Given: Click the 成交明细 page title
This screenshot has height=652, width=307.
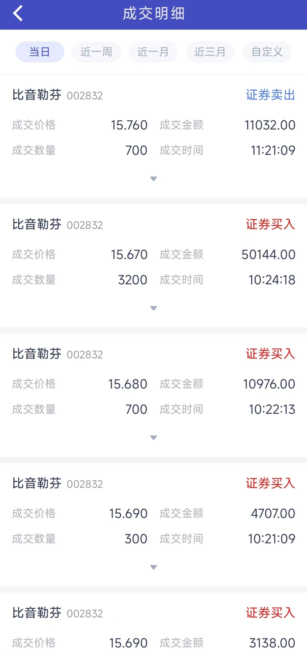Looking at the screenshot, I should [154, 14].
